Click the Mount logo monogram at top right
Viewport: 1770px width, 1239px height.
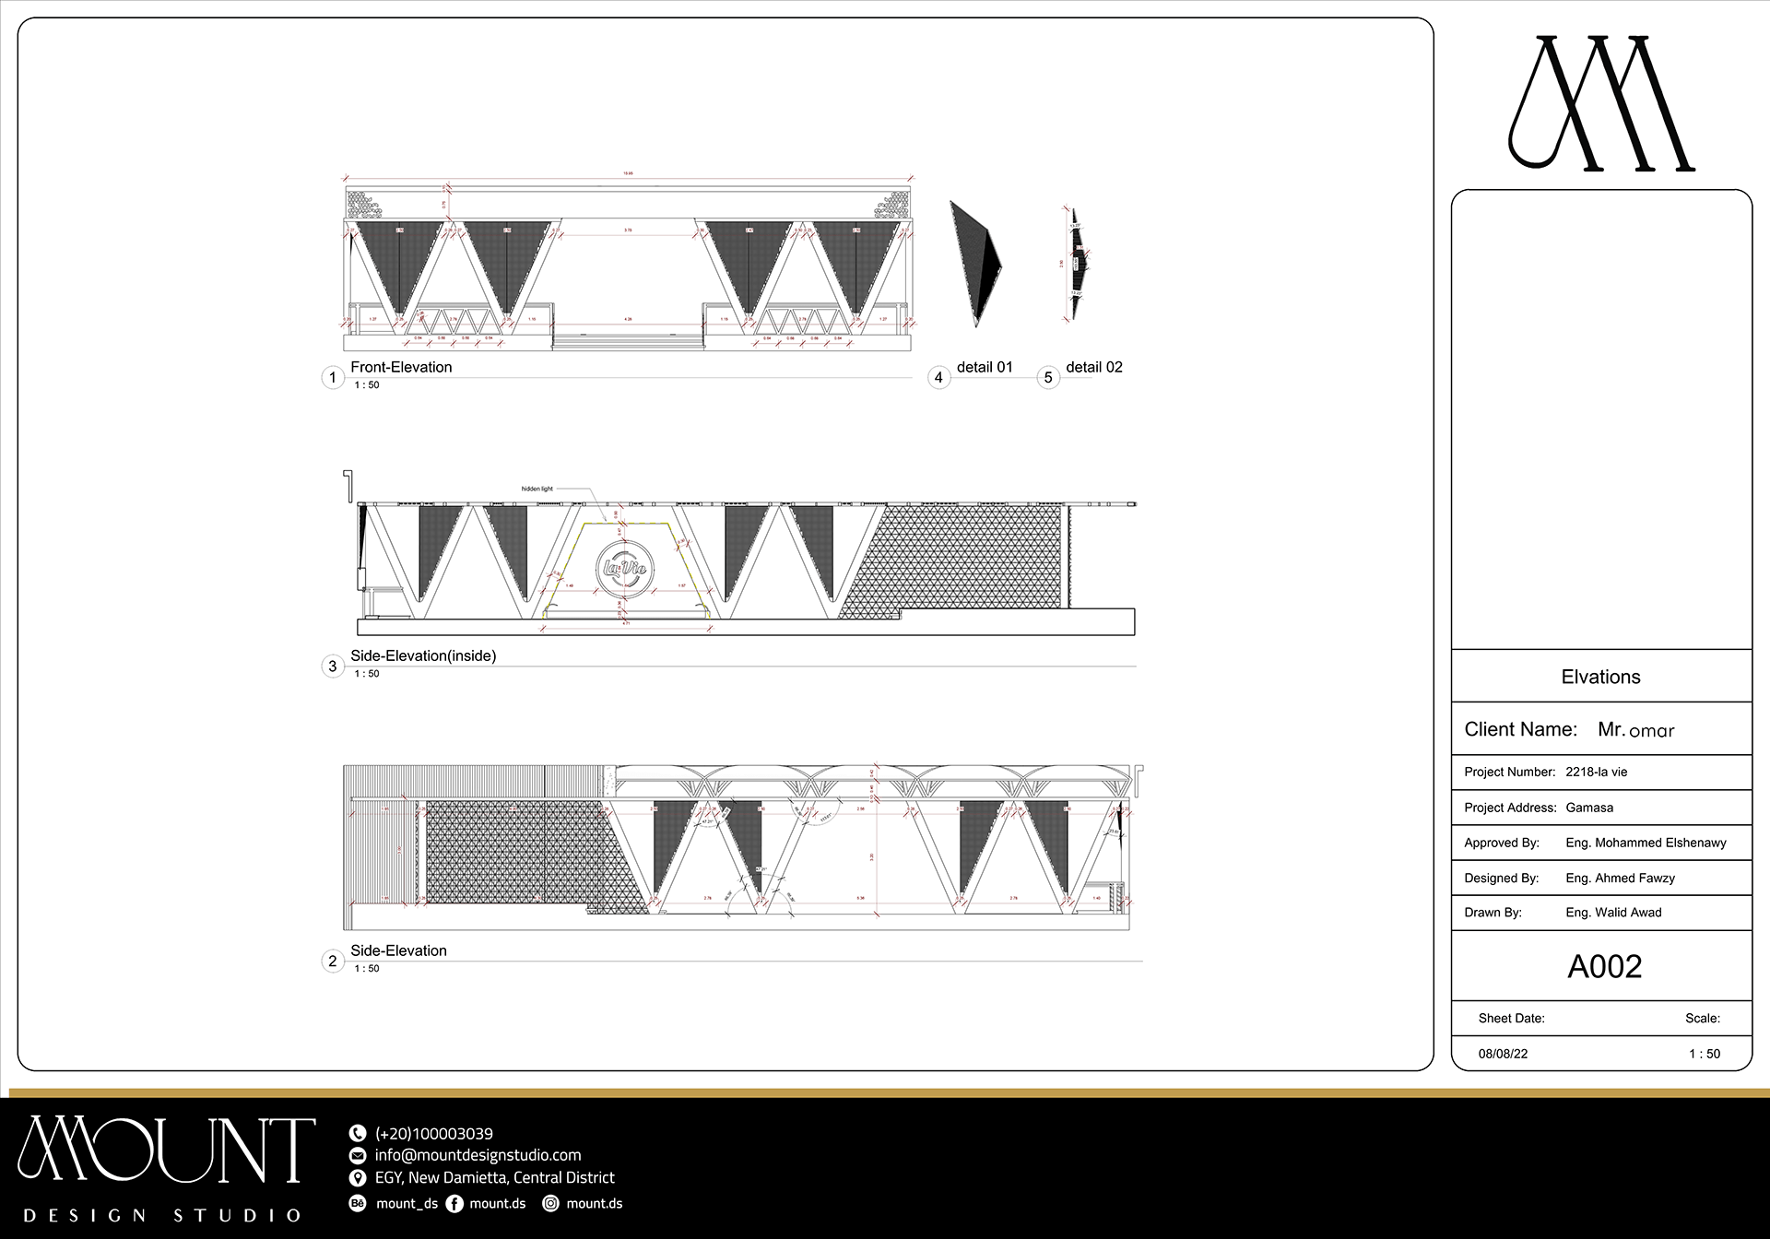pyautogui.click(x=1601, y=103)
